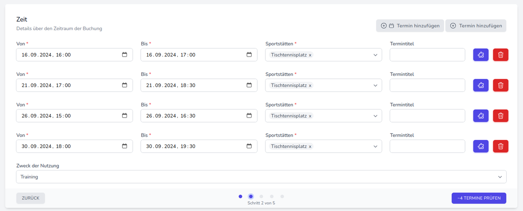The width and height of the screenshot is (523, 211).
Task: Open calendar picker in Bis field 21.09.2024, 18:30
Action: tap(249, 85)
